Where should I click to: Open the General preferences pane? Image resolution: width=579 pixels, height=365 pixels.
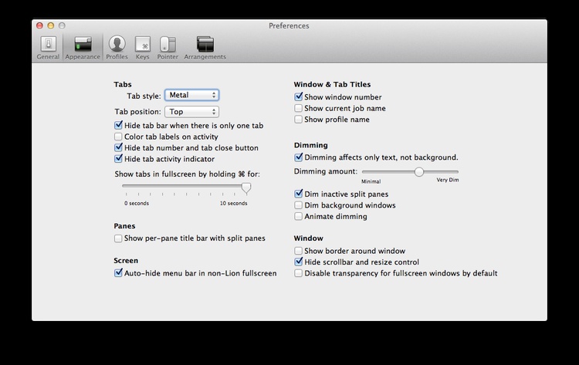[x=48, y=45]
